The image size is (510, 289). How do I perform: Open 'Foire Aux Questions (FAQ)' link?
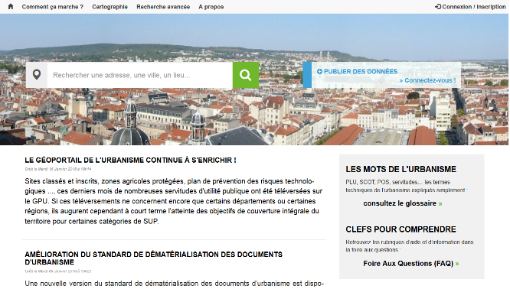411,263
